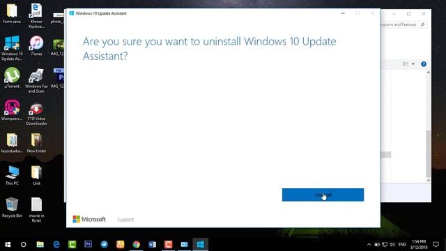Open Windows 10 Update Assistant desktop shortcut

coord(12,48)
